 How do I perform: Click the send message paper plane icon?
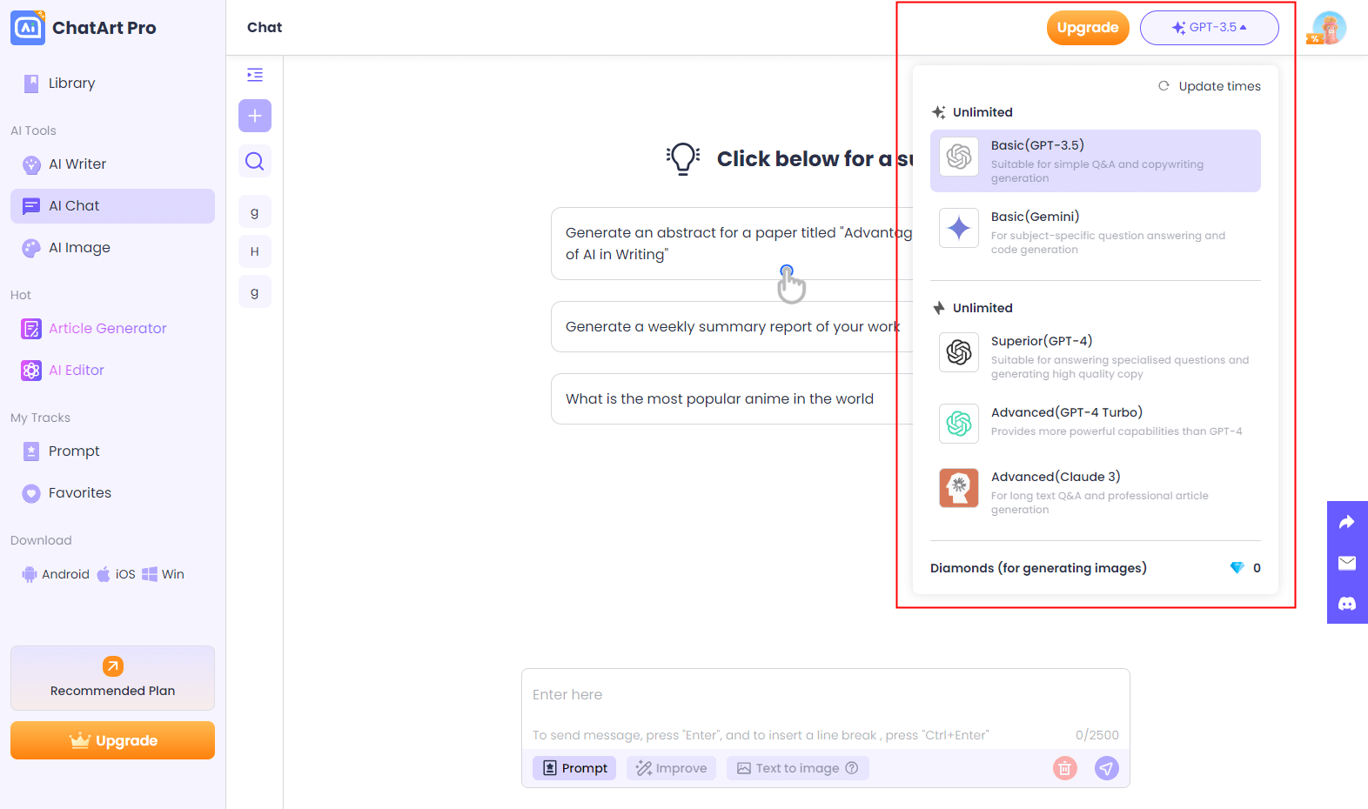coord(1107,768)
